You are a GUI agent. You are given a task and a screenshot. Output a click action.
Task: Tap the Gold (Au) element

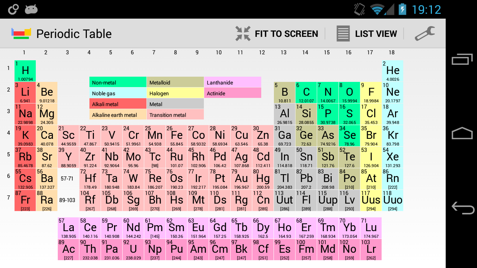(241, 178)
